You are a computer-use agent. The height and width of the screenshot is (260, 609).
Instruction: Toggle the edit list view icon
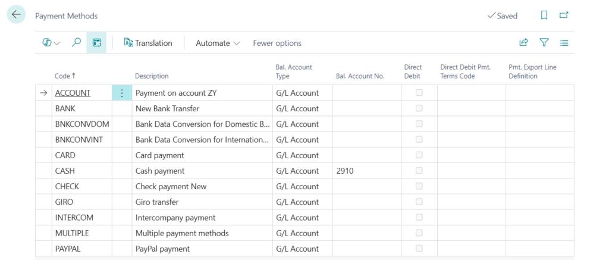click(96, 43)
